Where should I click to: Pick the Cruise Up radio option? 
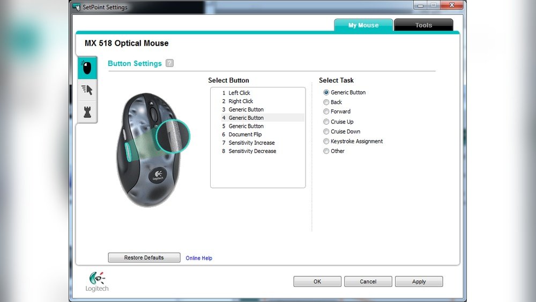click(326, 122)
